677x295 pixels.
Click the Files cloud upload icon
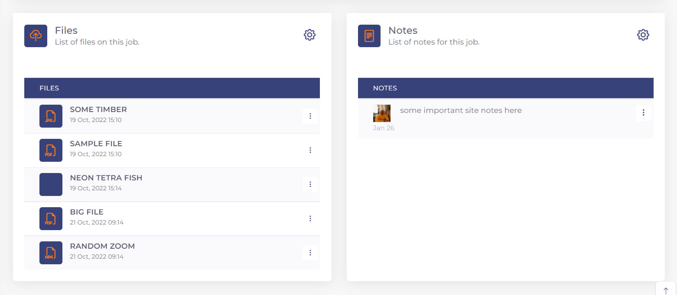(36, 36)
